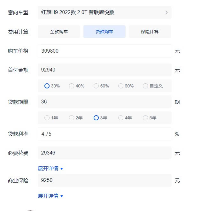Select the 30% down payment option
Viewport: 217px width, 211px height.
click(52, 86)
